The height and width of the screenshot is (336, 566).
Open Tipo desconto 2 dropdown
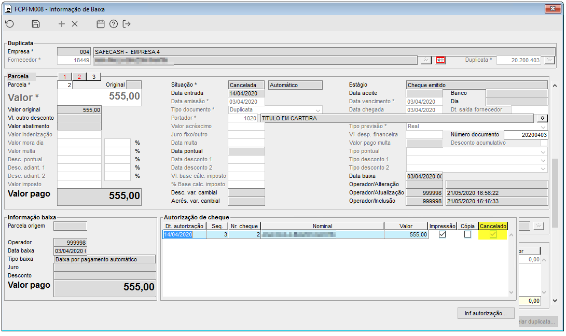(x=543, y=168)
